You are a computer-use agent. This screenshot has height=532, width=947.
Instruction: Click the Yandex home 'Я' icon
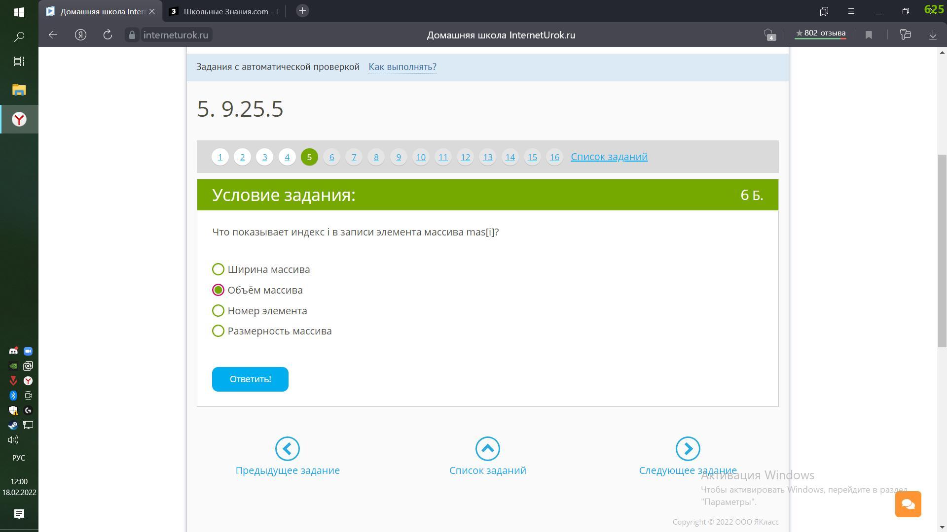click(80, 35)
